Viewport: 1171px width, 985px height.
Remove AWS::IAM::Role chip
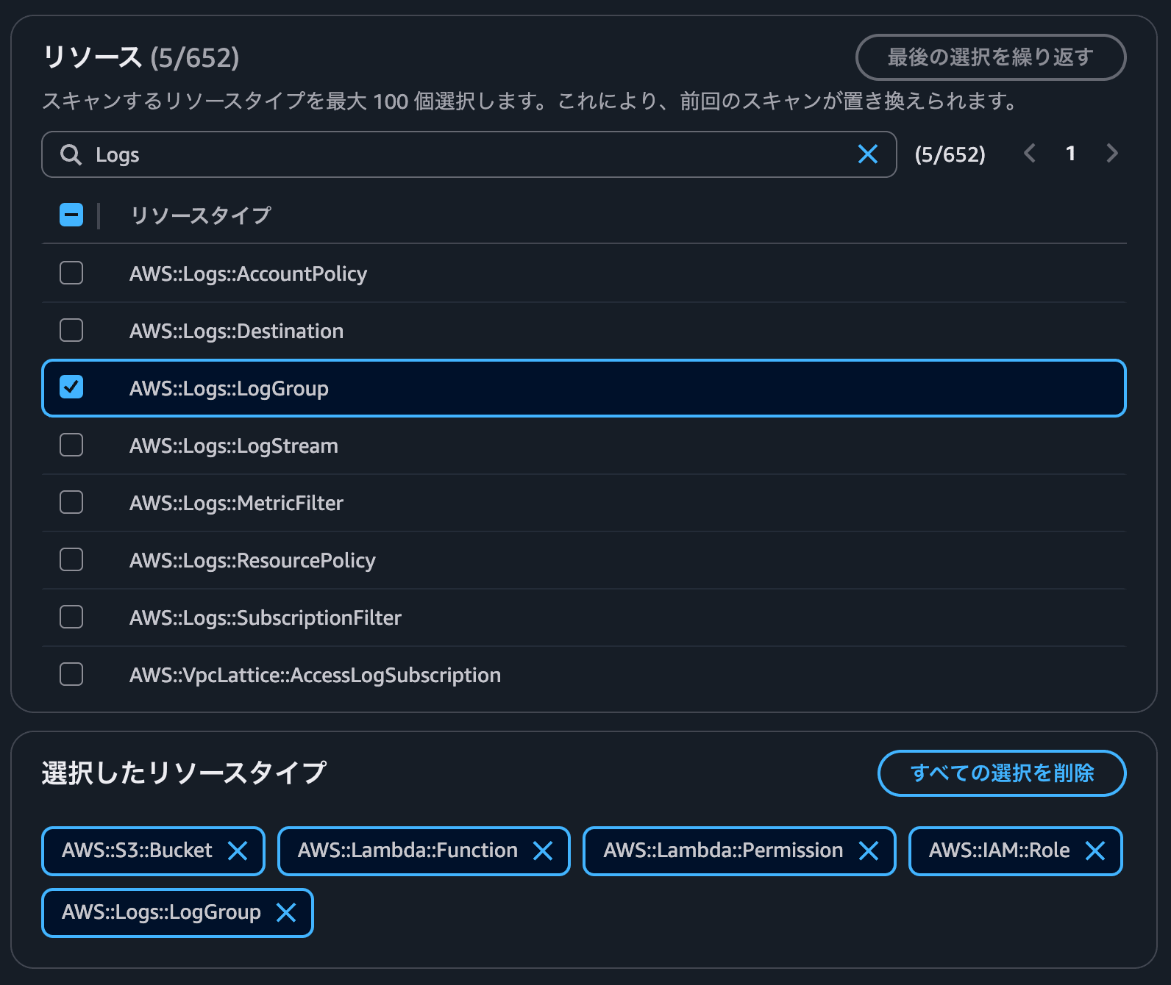(1095, 850)
